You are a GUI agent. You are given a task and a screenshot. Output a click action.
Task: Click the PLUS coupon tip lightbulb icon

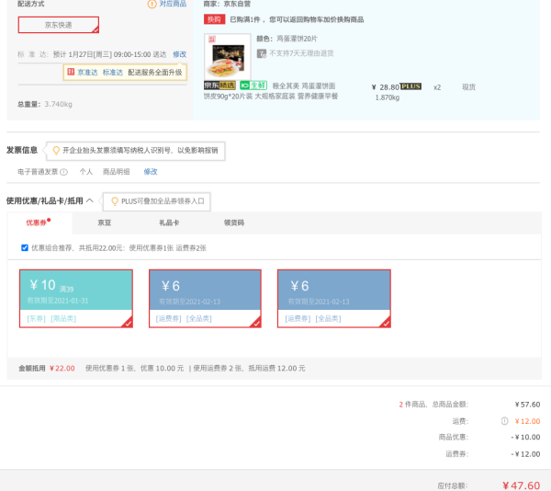(115, 201)
